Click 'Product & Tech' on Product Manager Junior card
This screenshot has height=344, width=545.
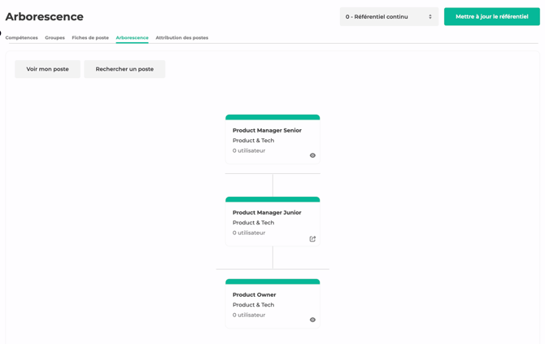[253, 223]
